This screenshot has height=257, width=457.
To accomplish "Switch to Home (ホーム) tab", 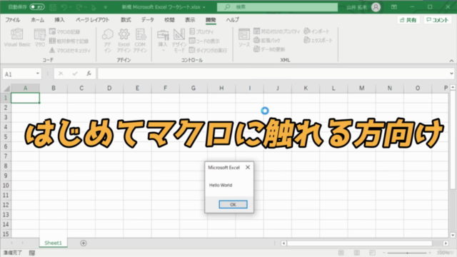I will pyautogui.click(x=37, y=20).
